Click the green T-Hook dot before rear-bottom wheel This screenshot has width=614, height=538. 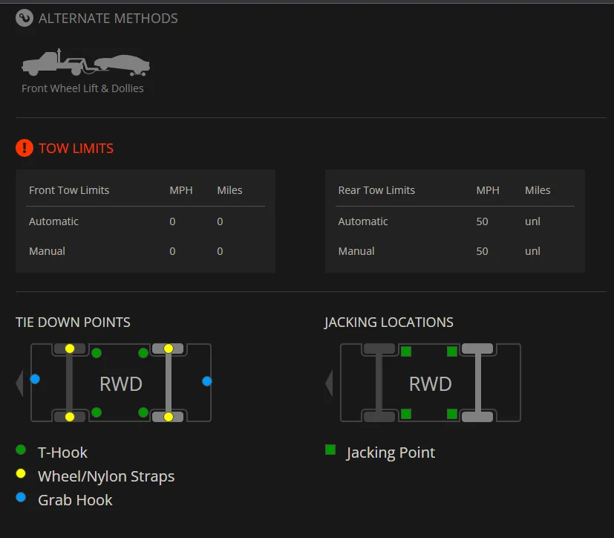(143, 412)
